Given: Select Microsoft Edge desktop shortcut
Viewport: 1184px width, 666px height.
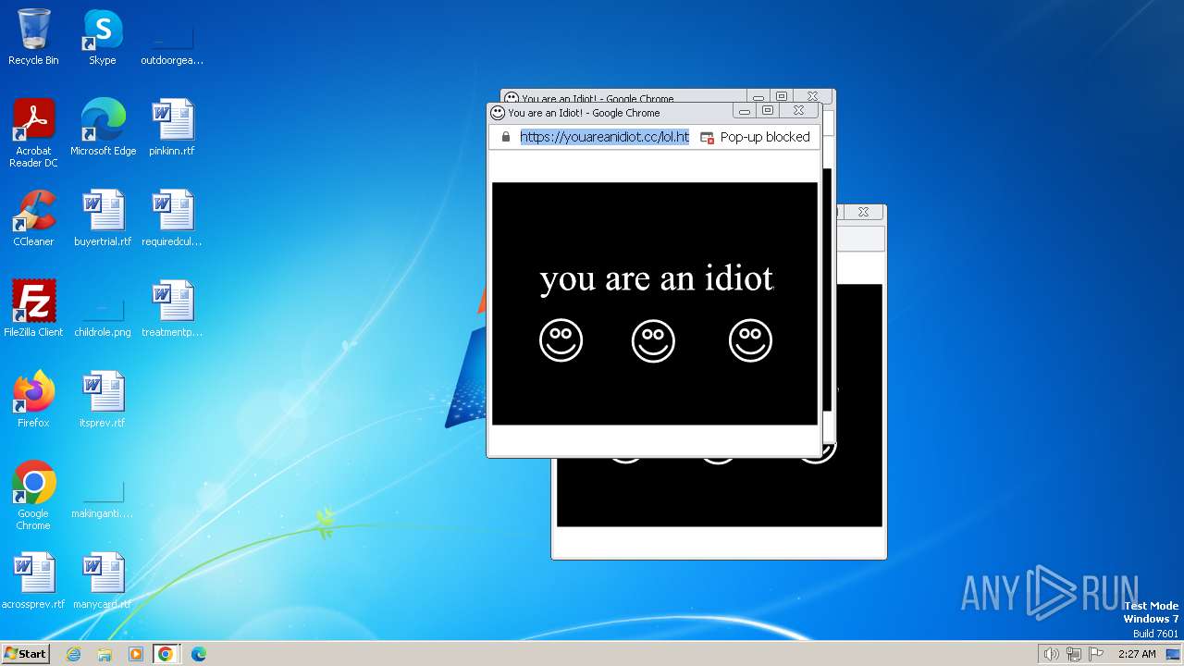Looking at the screenshot, I should click(x=103, y=128).
